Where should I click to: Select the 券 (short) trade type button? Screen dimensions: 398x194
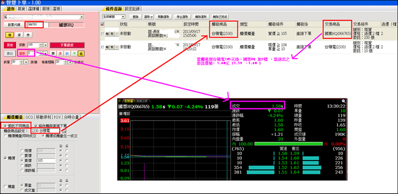point(28,35)
